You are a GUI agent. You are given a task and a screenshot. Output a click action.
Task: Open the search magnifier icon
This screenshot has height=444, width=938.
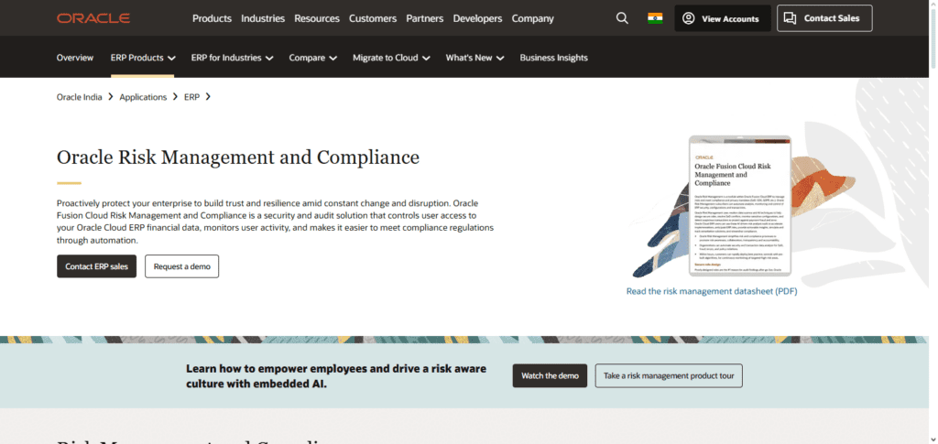622,18
